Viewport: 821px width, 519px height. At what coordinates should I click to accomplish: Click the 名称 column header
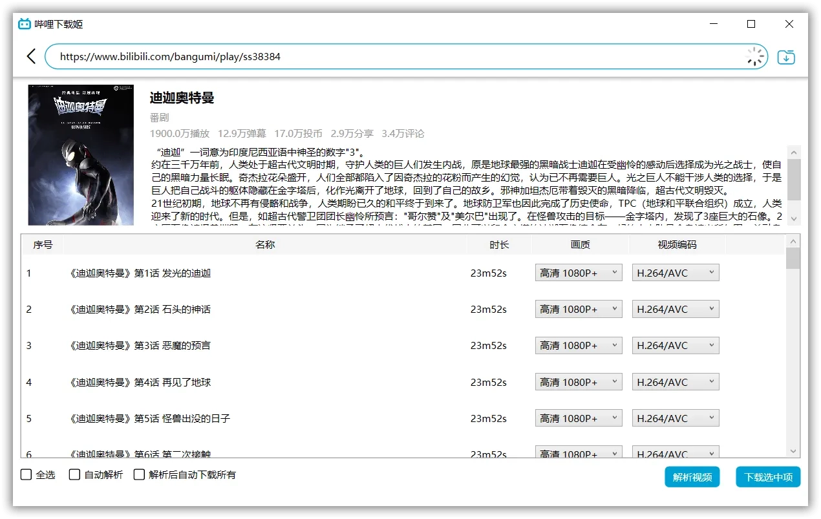265,244
